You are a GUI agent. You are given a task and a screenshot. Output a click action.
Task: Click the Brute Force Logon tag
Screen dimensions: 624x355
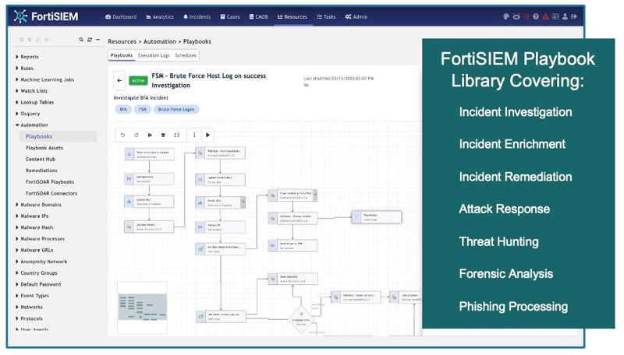point(176,109)
